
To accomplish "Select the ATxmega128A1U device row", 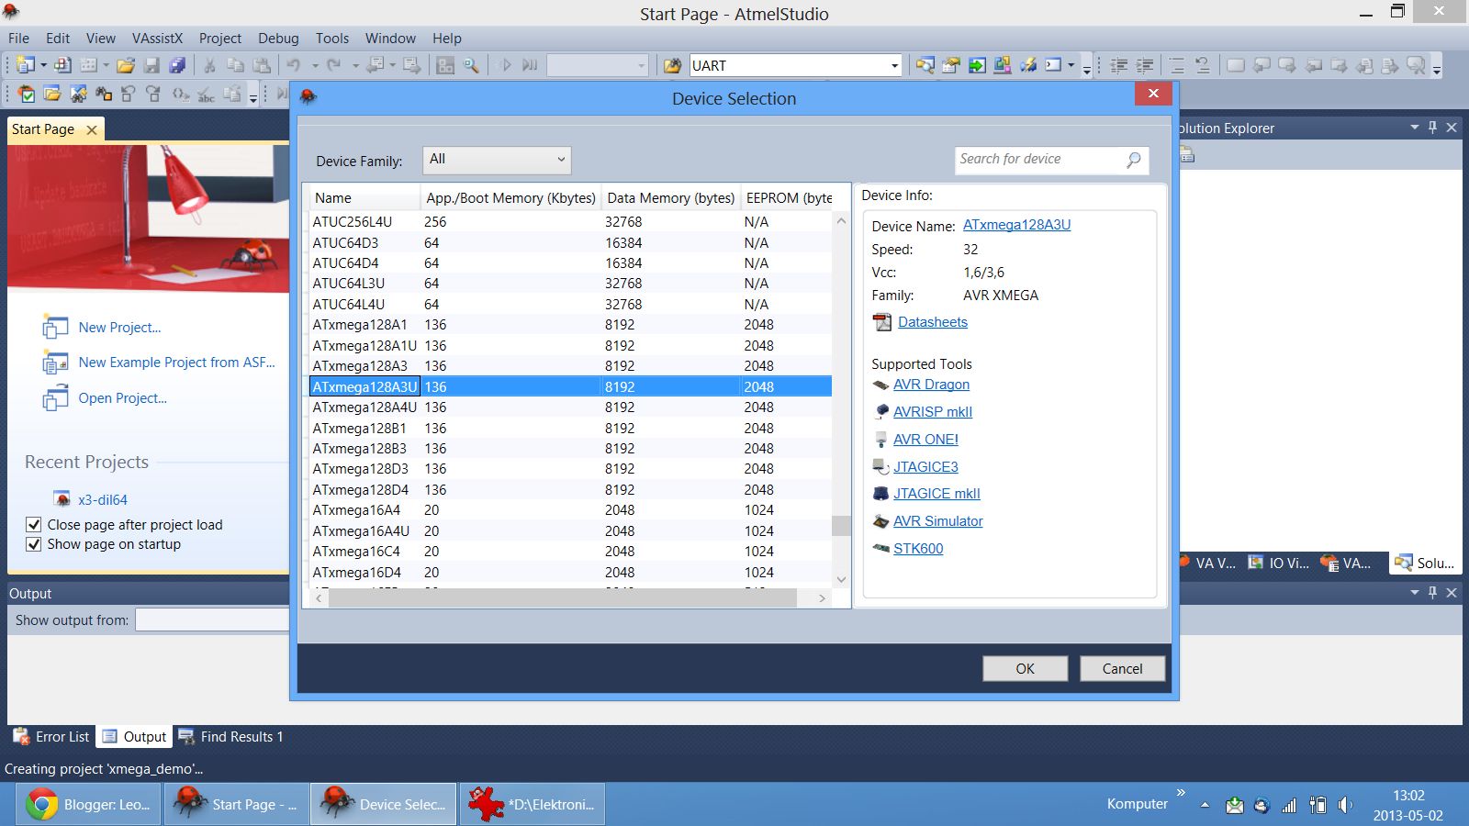I will point(570,345).
